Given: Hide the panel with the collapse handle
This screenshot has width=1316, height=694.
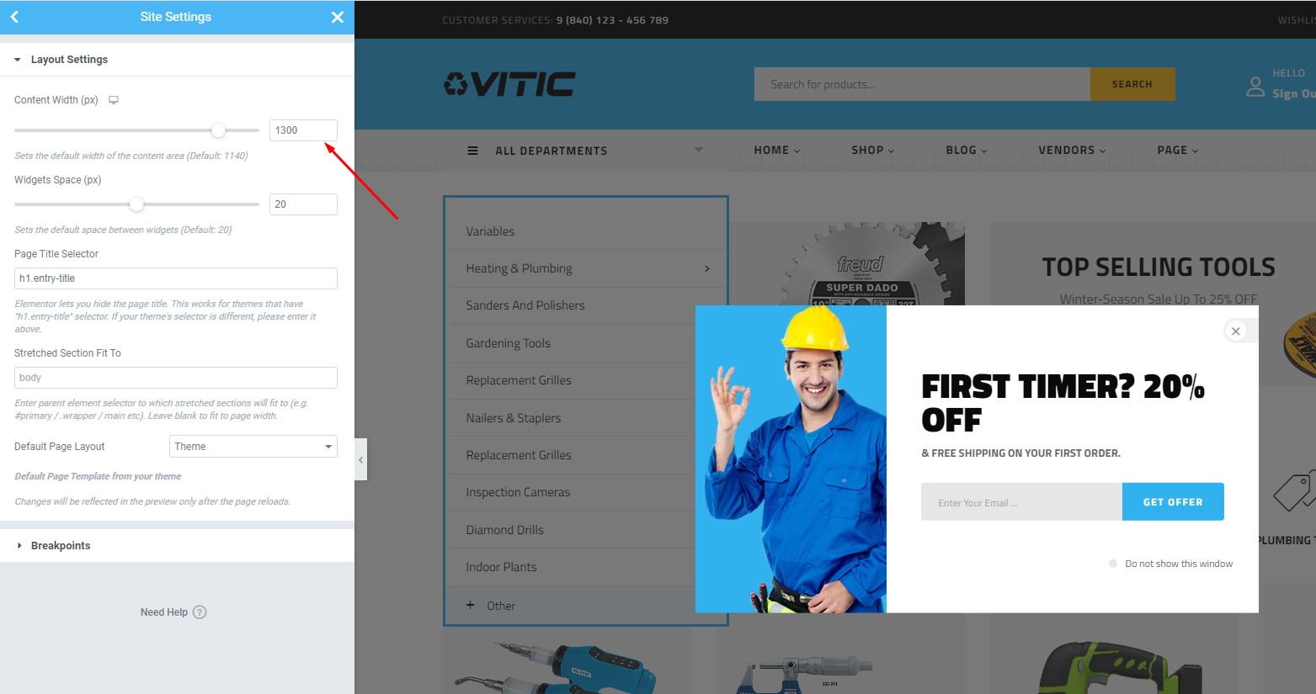Looking at the screenshot, I should [360, 459].
